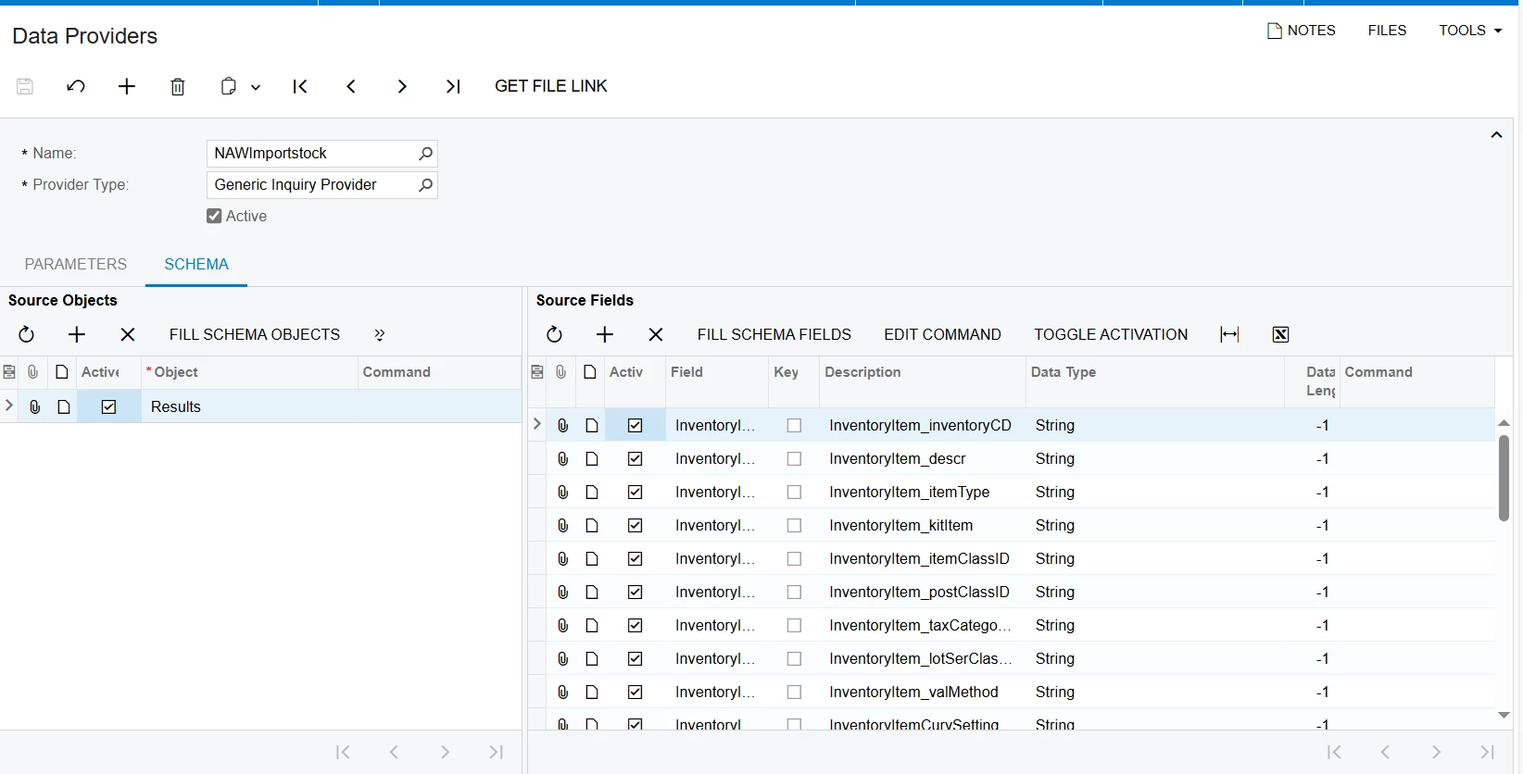Screen dimensions: 1523x774
Task: Expand more Source Objects toolbar options
Action: 379,335
